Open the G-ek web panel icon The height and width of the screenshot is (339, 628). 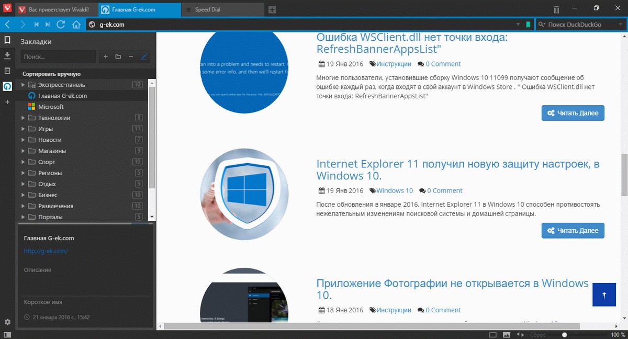7,86
